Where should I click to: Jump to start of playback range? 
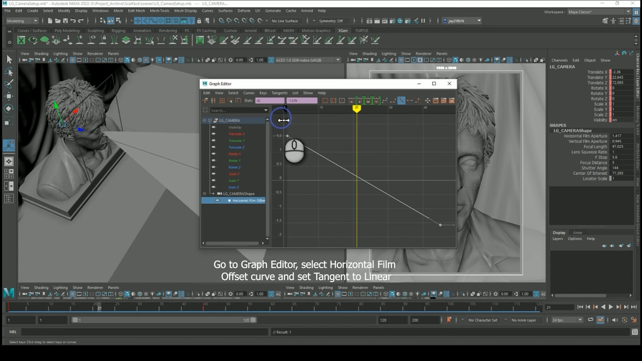pos(580,307)
